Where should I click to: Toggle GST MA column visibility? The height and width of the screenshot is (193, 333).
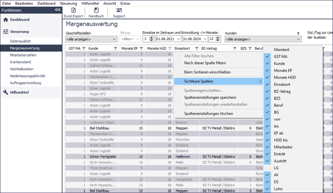267,57
